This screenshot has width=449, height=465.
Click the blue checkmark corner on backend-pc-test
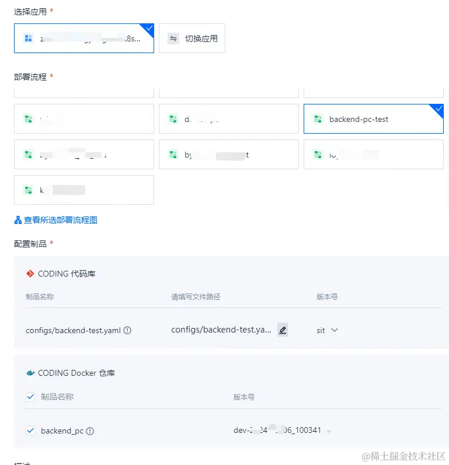pyautogui.click(x=438, y=109)
